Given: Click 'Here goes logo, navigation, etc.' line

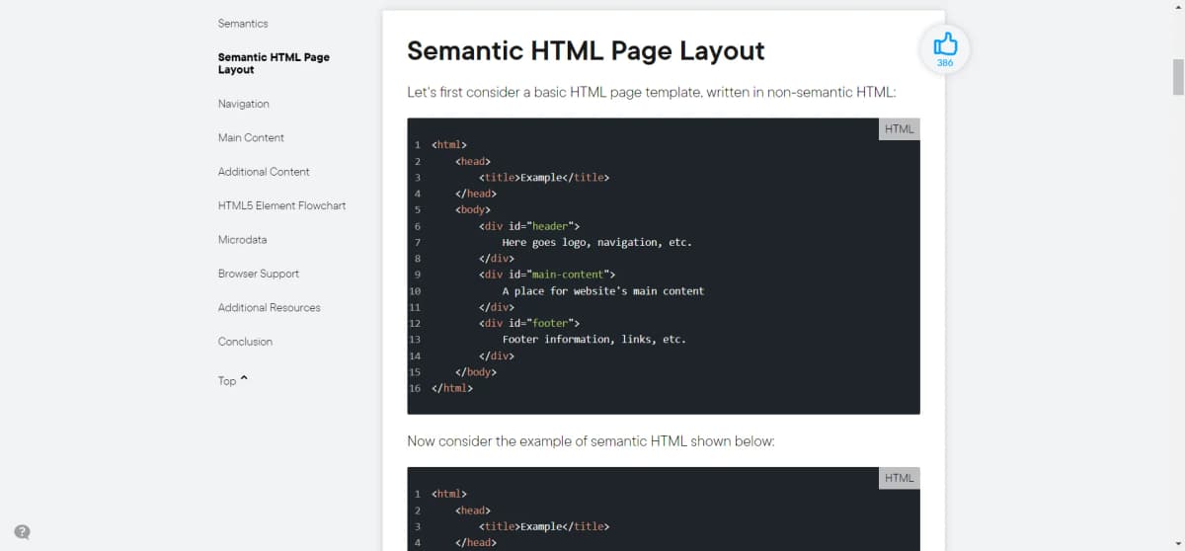Looking at the screenshot, I should [x=597, y=242].
